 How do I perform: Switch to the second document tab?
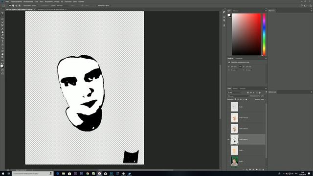point(51,9)
